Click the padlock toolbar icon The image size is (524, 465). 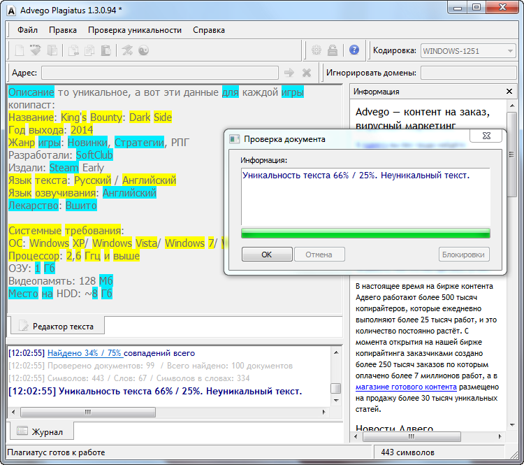click(x=332, y=50)
